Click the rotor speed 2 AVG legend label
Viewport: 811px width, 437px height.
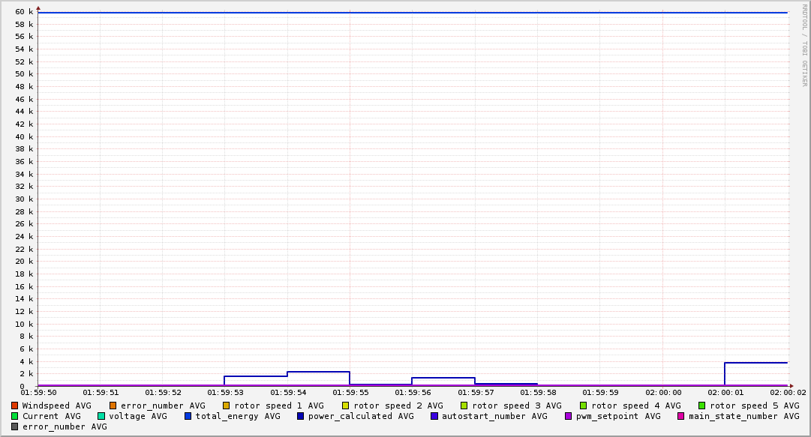coord(398,406)
